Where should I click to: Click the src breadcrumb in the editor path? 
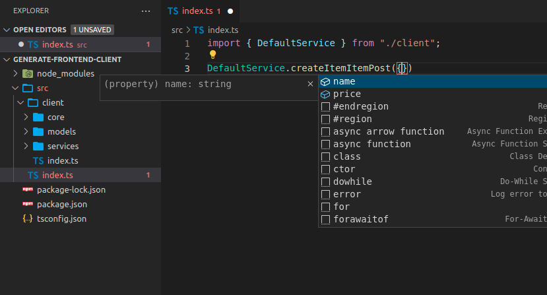177,30
